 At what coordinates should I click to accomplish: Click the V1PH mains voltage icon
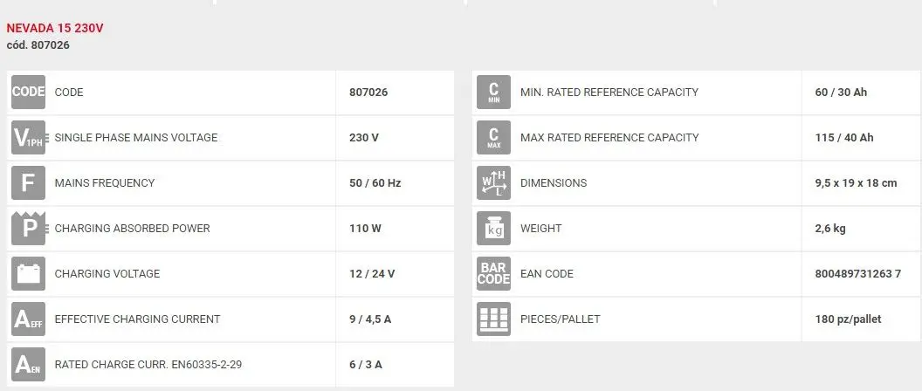click(x=28, y=138)
